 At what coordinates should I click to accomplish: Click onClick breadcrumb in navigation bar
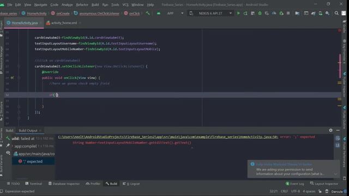pyautogui.click(x=132, y=14)
